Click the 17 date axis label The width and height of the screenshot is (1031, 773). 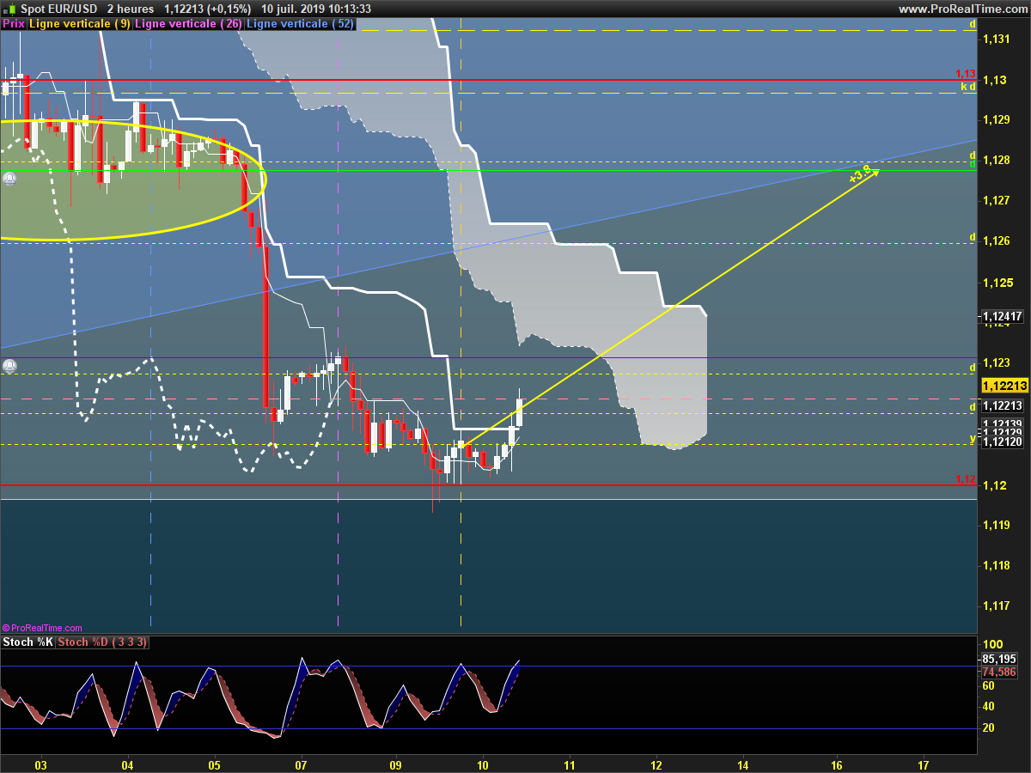pyautogui.click(x=924, y=764)
